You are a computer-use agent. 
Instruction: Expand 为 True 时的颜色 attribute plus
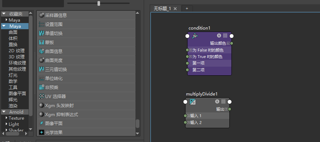(x=191, y=57)
